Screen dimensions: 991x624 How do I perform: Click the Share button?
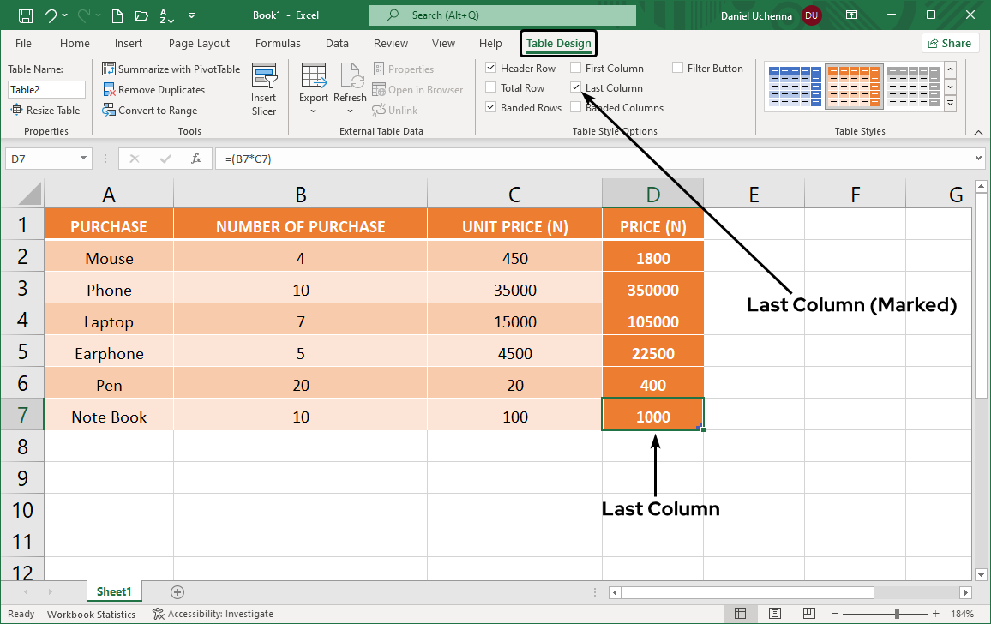(950, 43)
